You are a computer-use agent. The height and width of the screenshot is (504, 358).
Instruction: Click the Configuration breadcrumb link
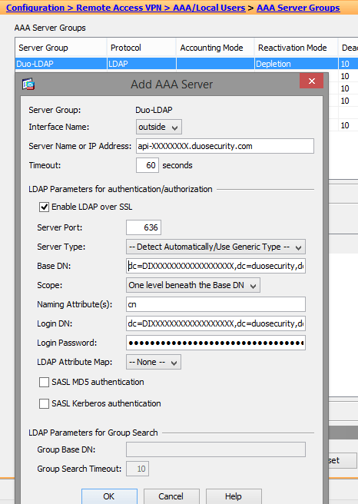(x=35, y=8)
